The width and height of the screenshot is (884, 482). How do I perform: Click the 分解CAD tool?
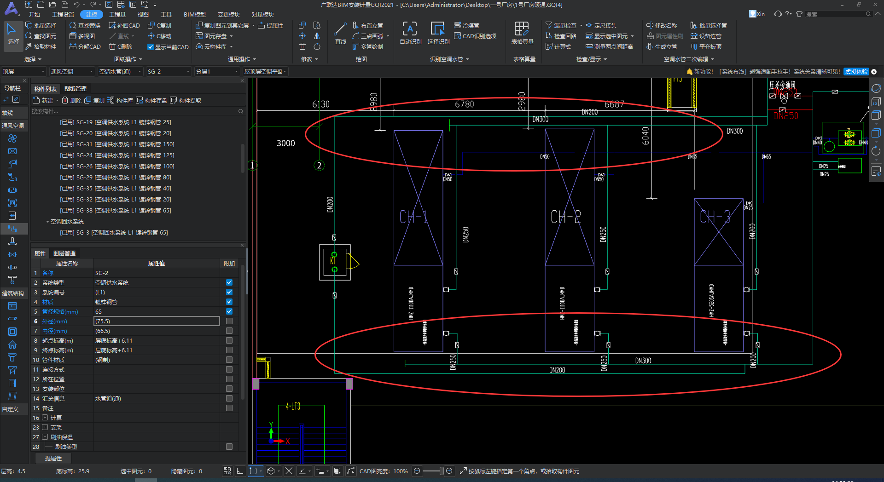click(85, 46)
